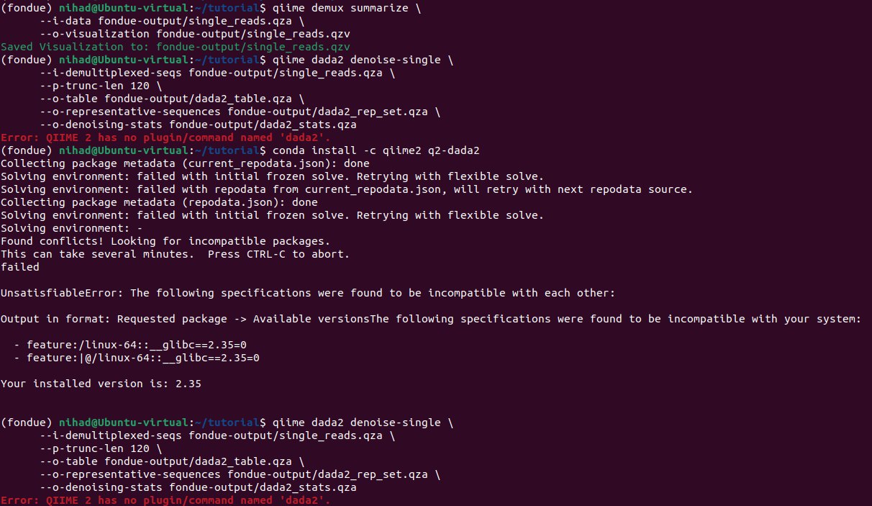Click the 'Your installed version is: 2.35' line
Image resolution: width=872 pixels, height=506 pixels.
pos(101,384)
